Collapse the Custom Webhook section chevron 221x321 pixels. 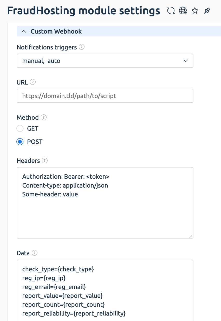click(x=24, y=31)
